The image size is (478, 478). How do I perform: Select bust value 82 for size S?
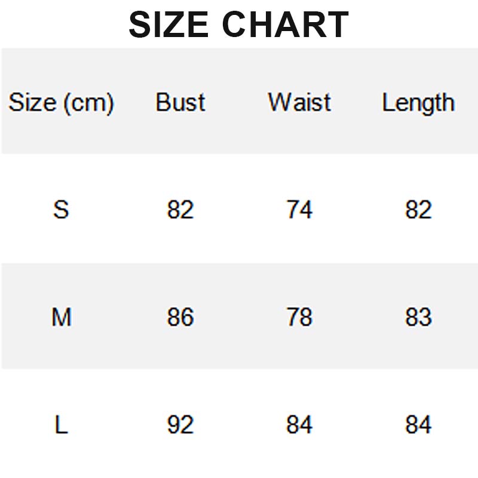point(180,210)
